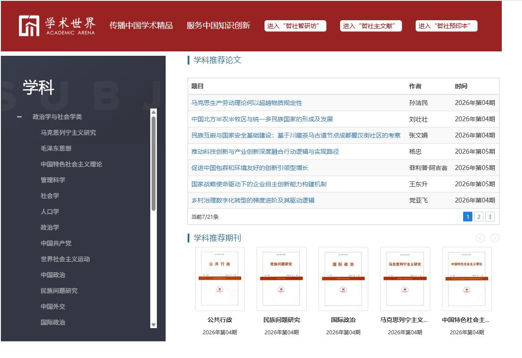The height and width of the screenshot is (358, 522).
Task: Open paper 国家战略使命驱动下的企业自主创新能力构建机制
Action: click(259, 184)
